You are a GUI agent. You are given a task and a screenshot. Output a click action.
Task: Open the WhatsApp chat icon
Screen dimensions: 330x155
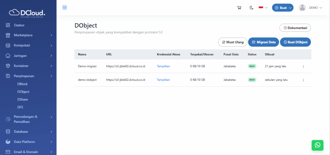click(317, 145)
